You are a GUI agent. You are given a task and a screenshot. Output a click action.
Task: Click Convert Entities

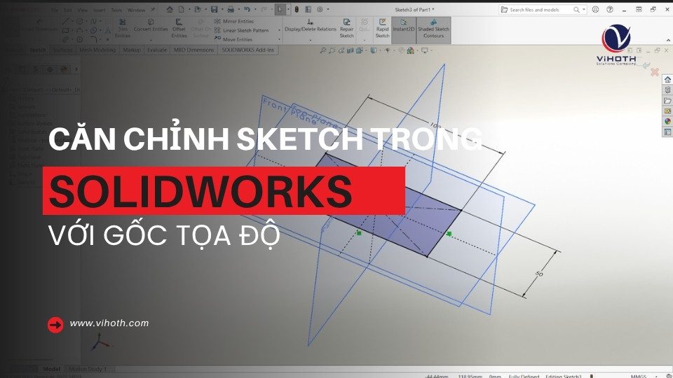coord(151,26)
